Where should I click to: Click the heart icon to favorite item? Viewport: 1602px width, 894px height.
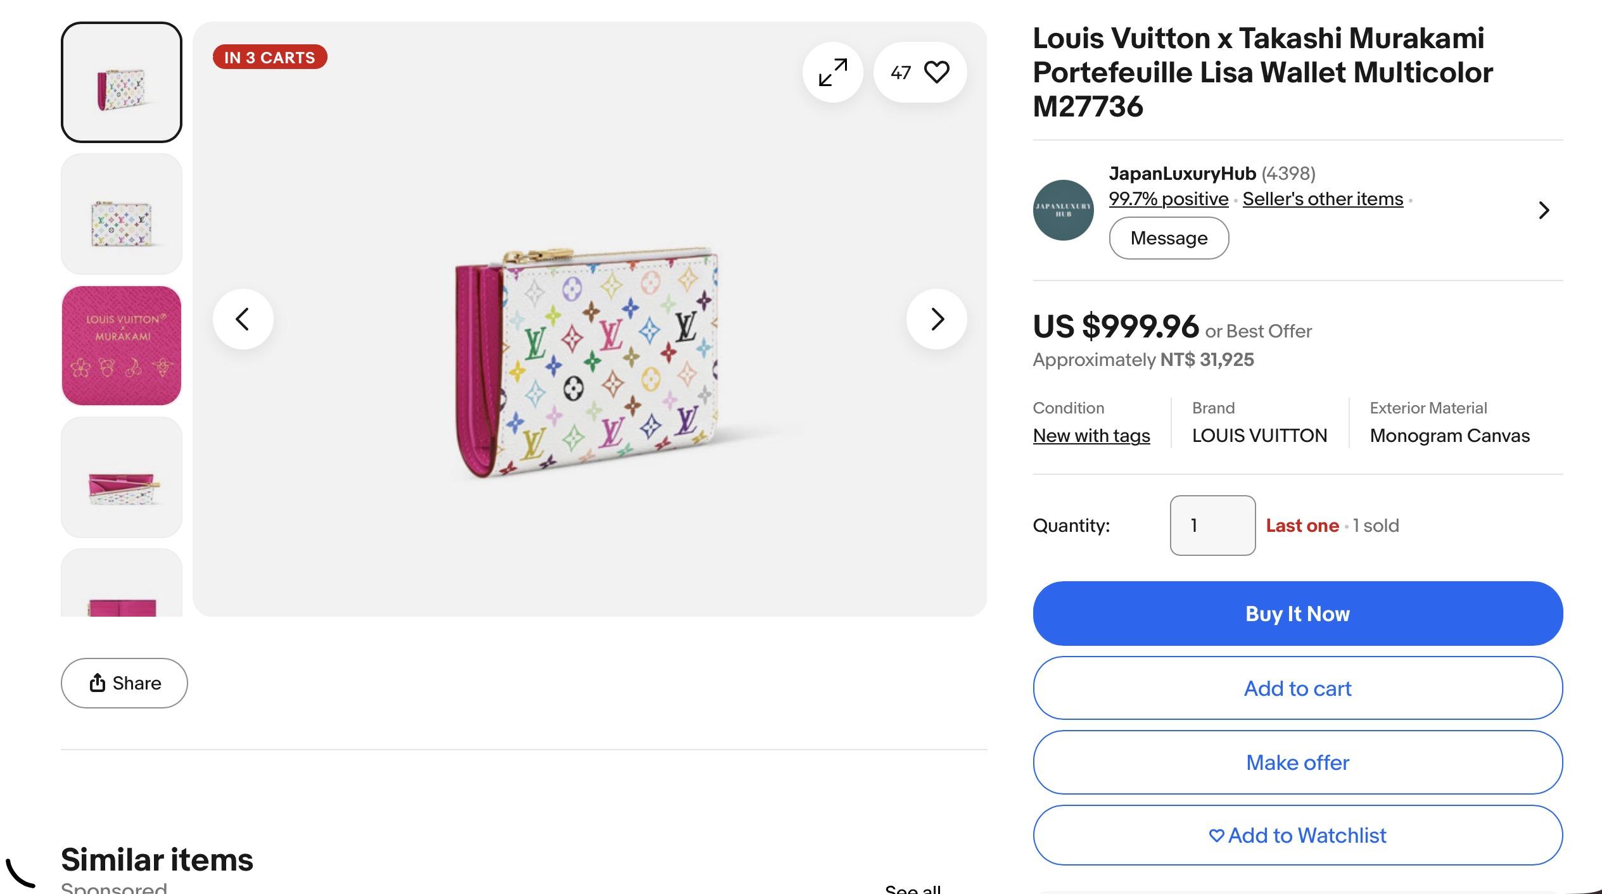[936, 72]
